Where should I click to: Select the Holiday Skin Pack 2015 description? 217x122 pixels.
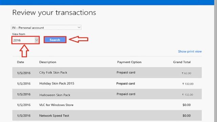57,83
